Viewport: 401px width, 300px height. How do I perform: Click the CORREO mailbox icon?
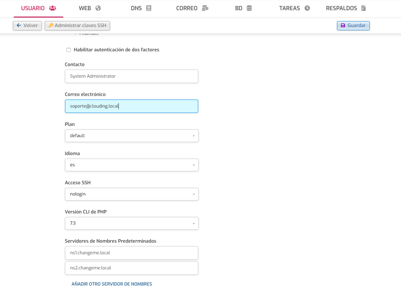tap(205, 8)
